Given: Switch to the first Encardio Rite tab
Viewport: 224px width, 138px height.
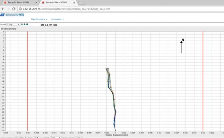Looking at the screenshot, I should 19,3.
